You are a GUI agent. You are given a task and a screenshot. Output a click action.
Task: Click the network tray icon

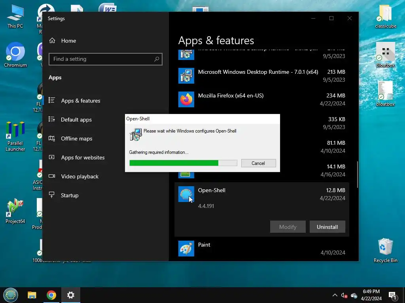coord(354,295)
